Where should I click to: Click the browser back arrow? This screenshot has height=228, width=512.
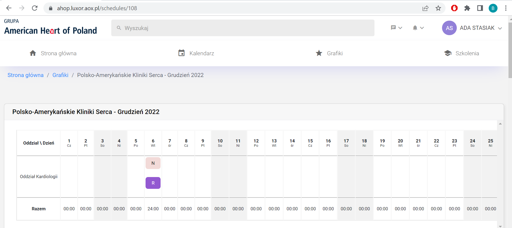tap(9, 8)
